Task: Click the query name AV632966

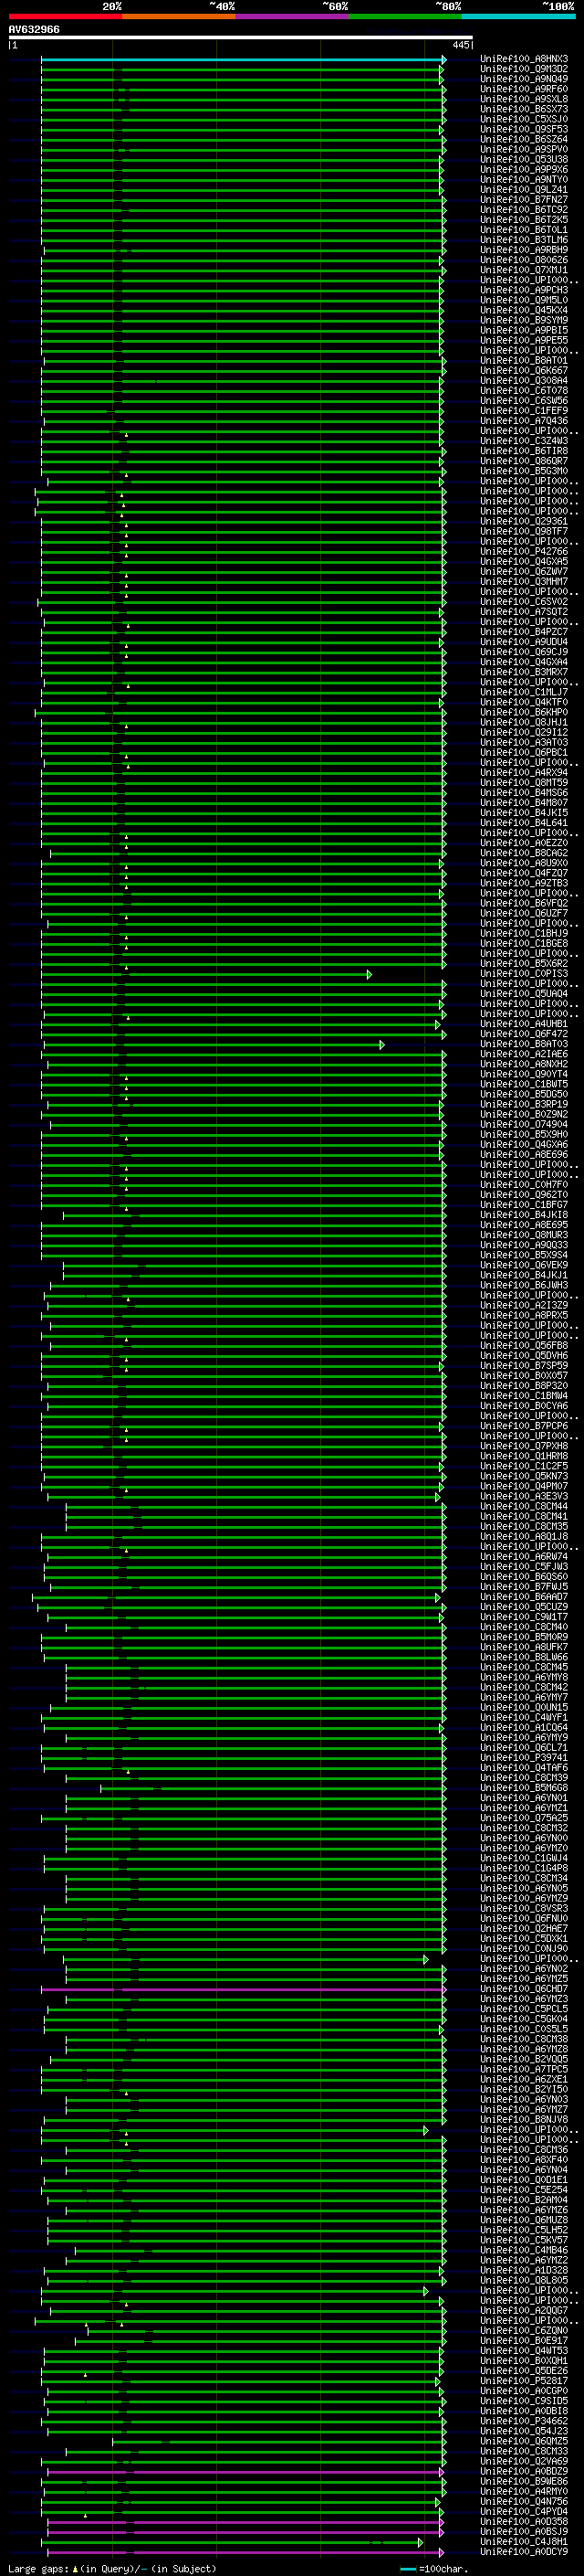Action: point(34,30)
